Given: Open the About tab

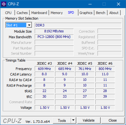Looking at the screenshot, I should click(x=114, y=13).
